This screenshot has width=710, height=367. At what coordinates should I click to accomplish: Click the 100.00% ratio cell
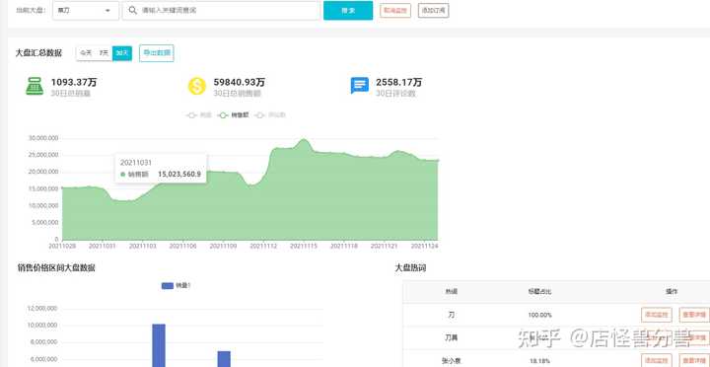coord(539,315)
